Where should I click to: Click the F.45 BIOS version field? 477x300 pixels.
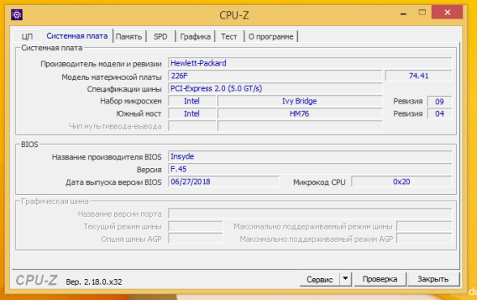tap(310, 169)
